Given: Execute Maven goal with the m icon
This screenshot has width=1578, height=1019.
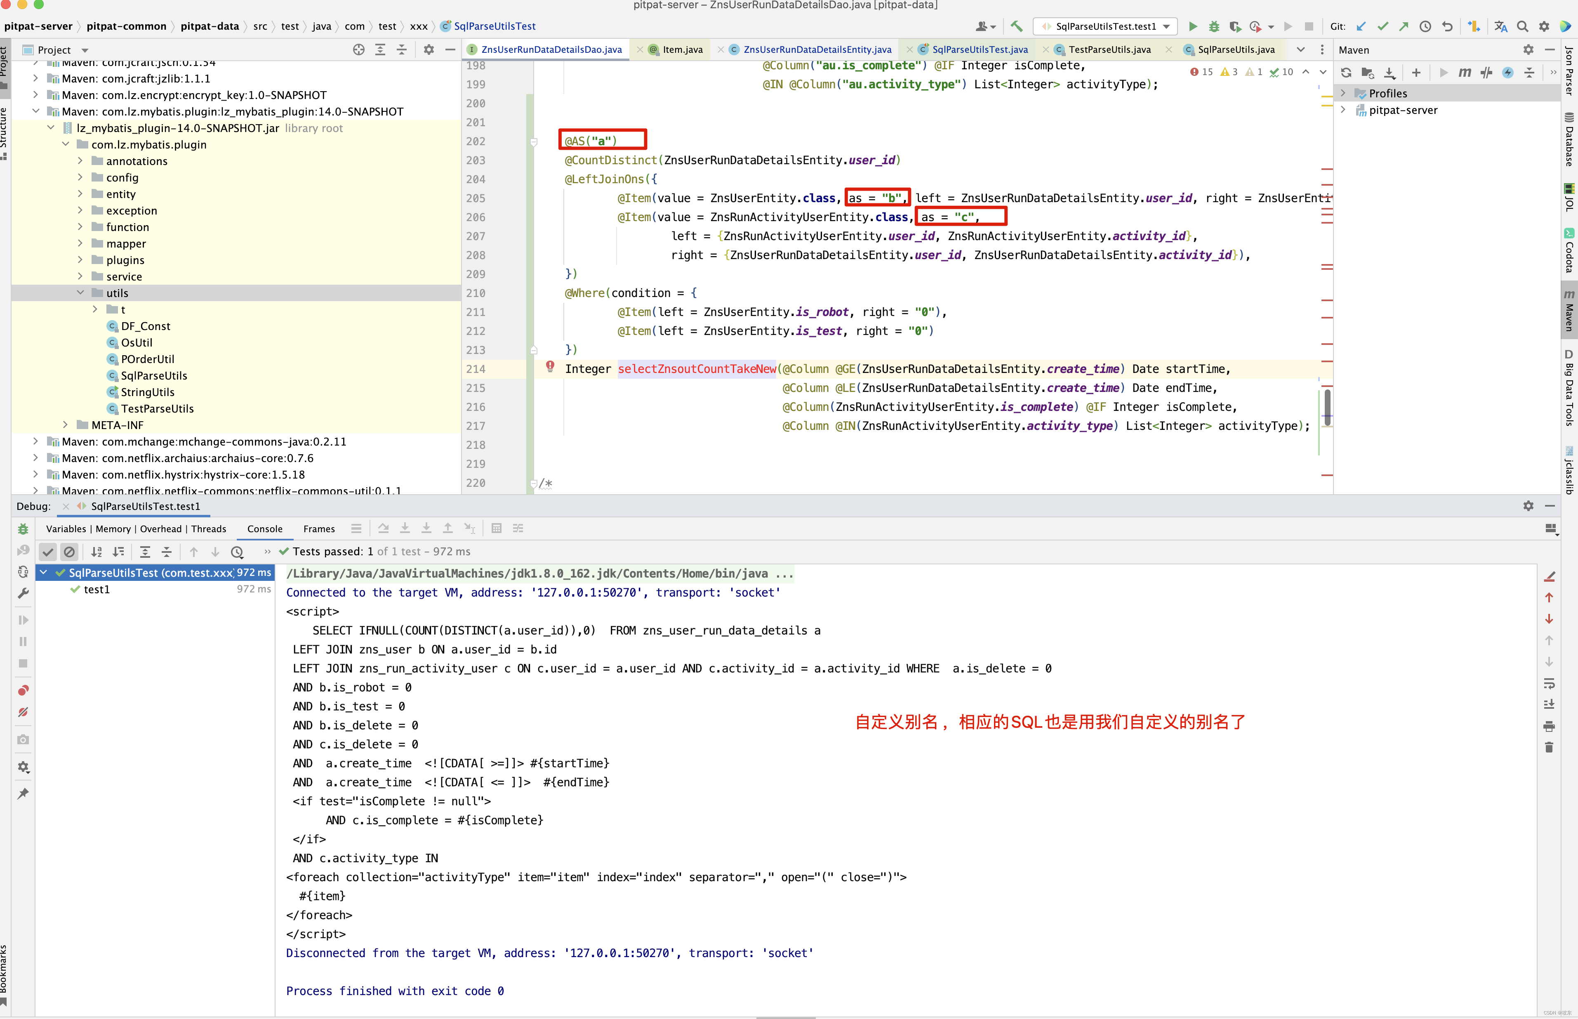Looking at the screenshot, I should [1465, 73].
